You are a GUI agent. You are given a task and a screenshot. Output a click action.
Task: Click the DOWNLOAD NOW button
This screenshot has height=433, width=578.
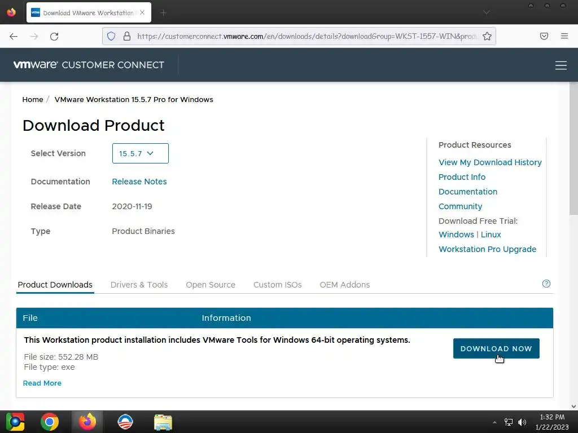click(x=496, y=348)
